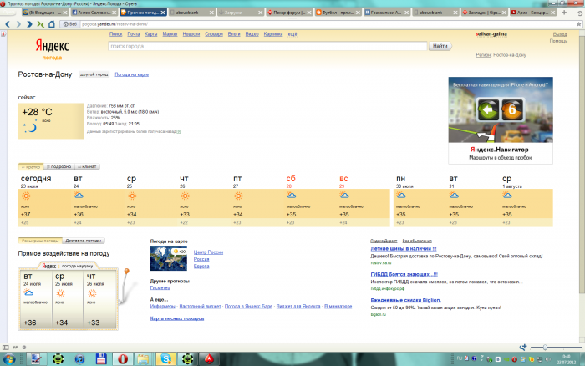This screenshot has width=585, height=366.
Task: Click the Найти search button
Action: (x=440, y=46)
